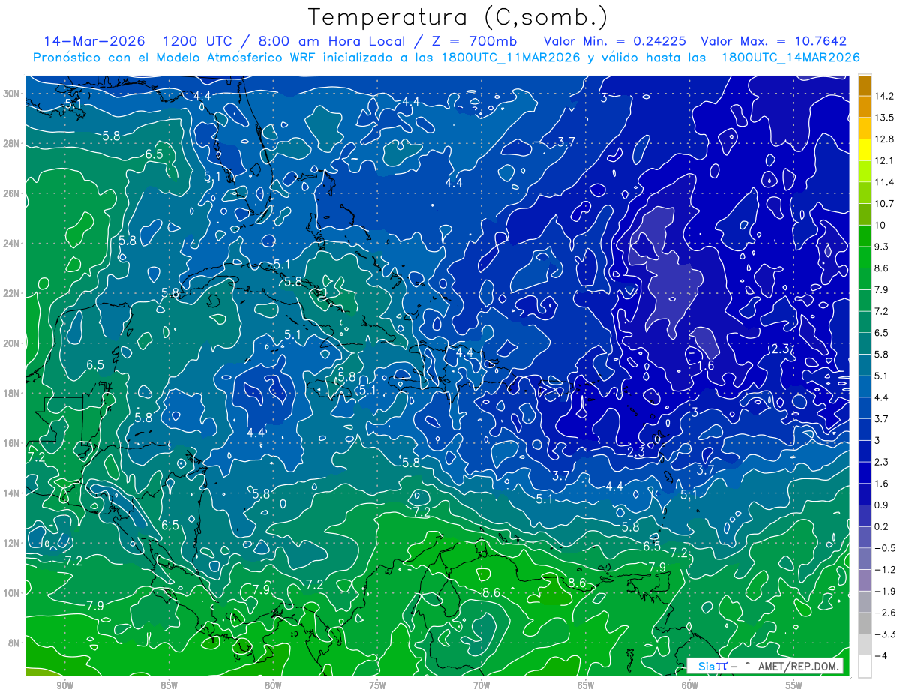Click the 13.5 value on color scale
This screenshot has width=900, height=695.
[x=884, y=118]
